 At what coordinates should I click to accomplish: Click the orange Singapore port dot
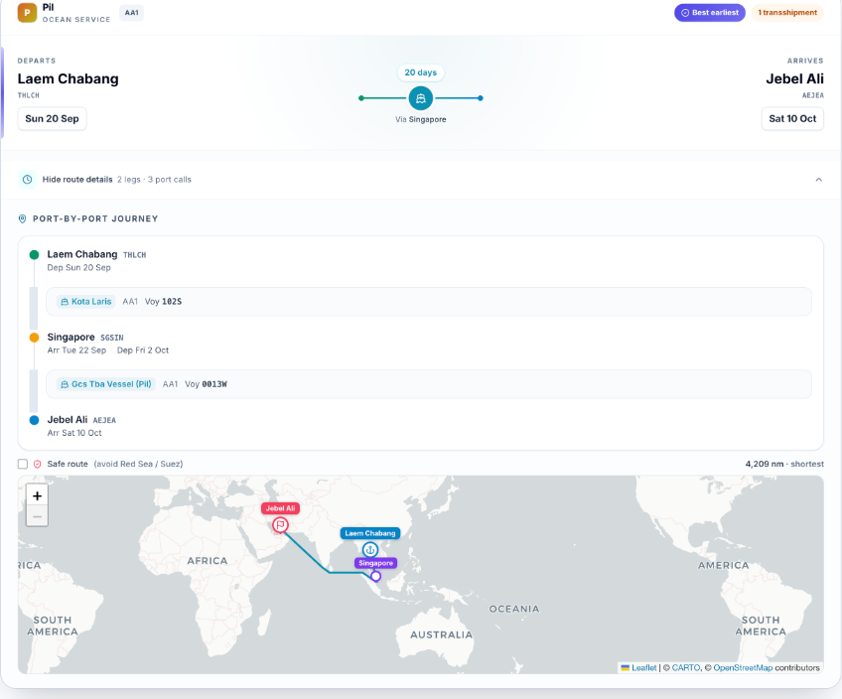pyautogui.click(x=35, y=338)
